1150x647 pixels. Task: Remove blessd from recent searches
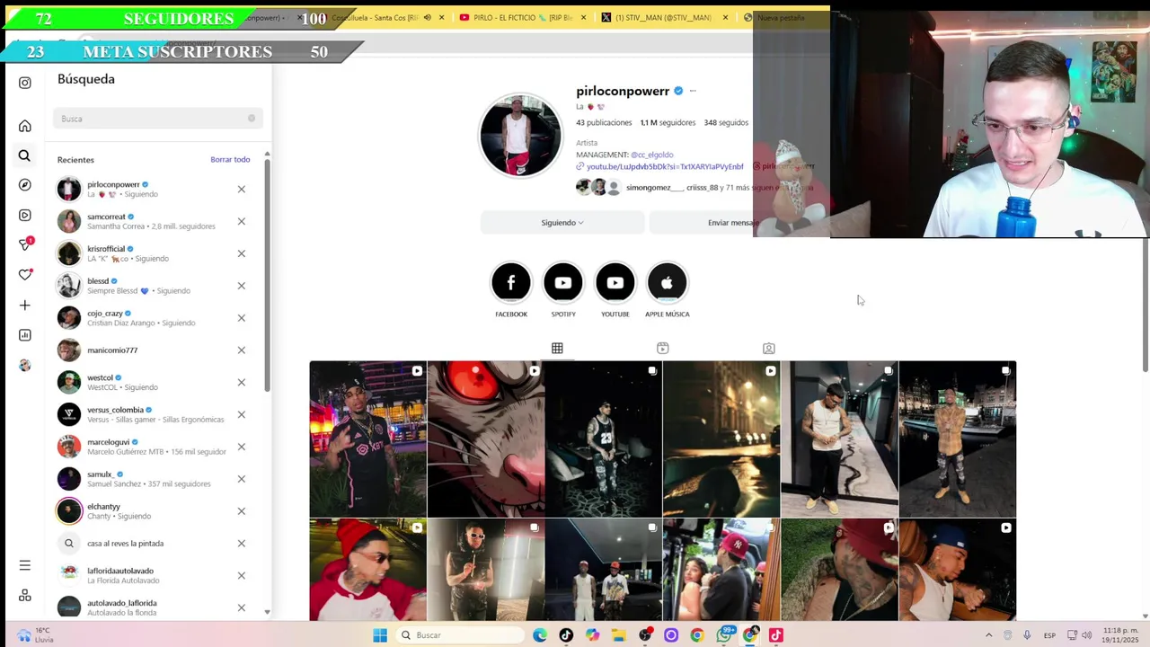point(242,286)
